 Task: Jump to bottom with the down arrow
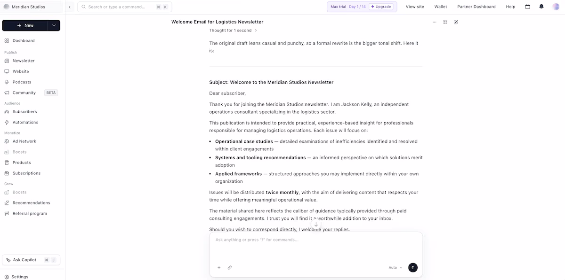(x=316, y=224)
